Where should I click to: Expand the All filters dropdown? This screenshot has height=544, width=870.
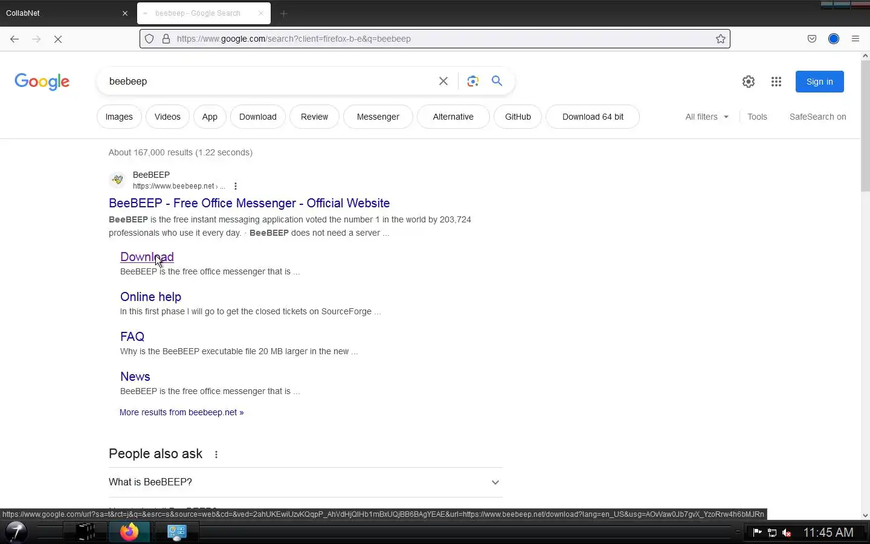tap(707, 117)
